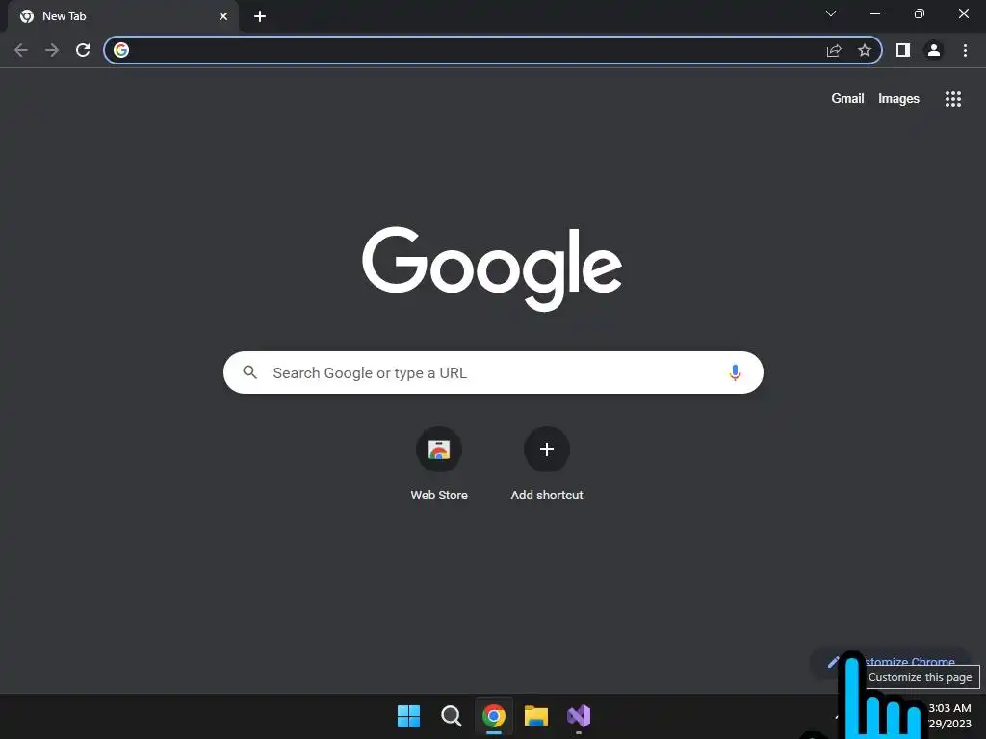Open the side panel icon
The height and width of the screenshot is (739, 986).
tap(903, 50)
